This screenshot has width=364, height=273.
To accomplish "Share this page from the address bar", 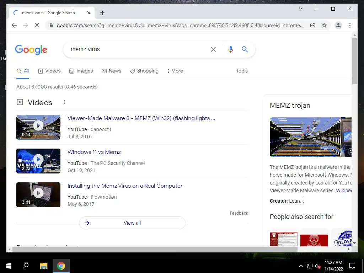I will [x=313, y=25].
